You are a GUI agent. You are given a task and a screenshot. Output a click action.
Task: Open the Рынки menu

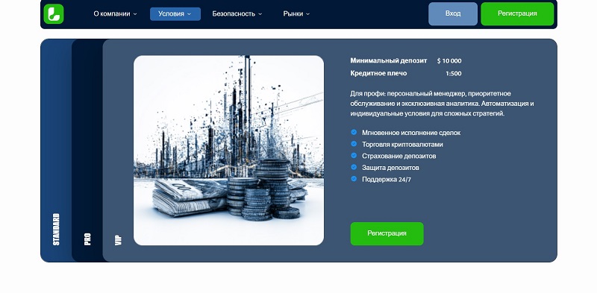(296, 13)
